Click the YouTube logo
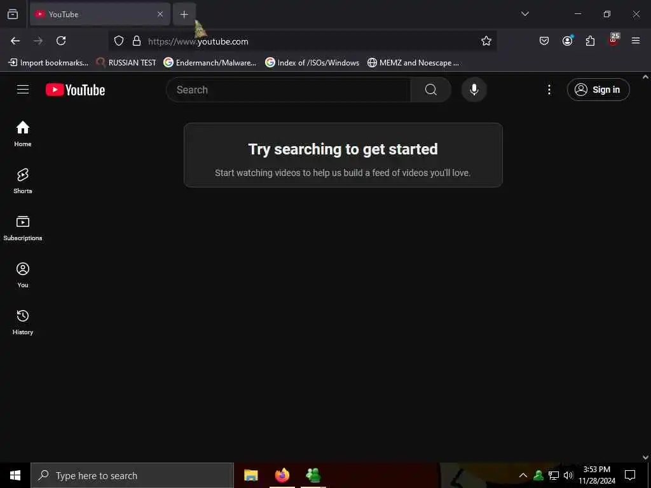 [x=75, y=90]
